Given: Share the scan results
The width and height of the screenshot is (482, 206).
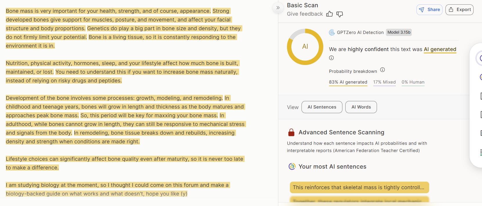Looking at the screenshot, I should (x=429, y=10).
